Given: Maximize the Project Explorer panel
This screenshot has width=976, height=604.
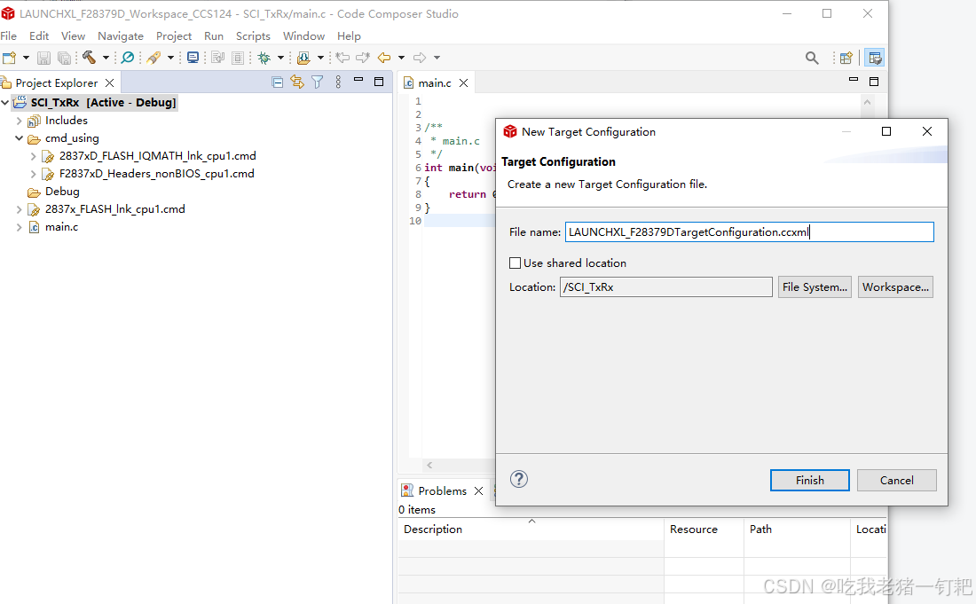Looking at the screenshot, I should point(379,82).
